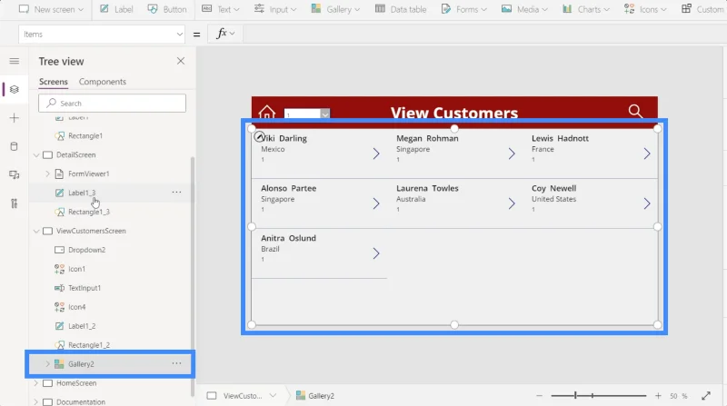Image resolution: width=727 pixels, height=406 pixels.
Task: Open the Data sources icon in sidebar
Action: click(x=15, y=146)
